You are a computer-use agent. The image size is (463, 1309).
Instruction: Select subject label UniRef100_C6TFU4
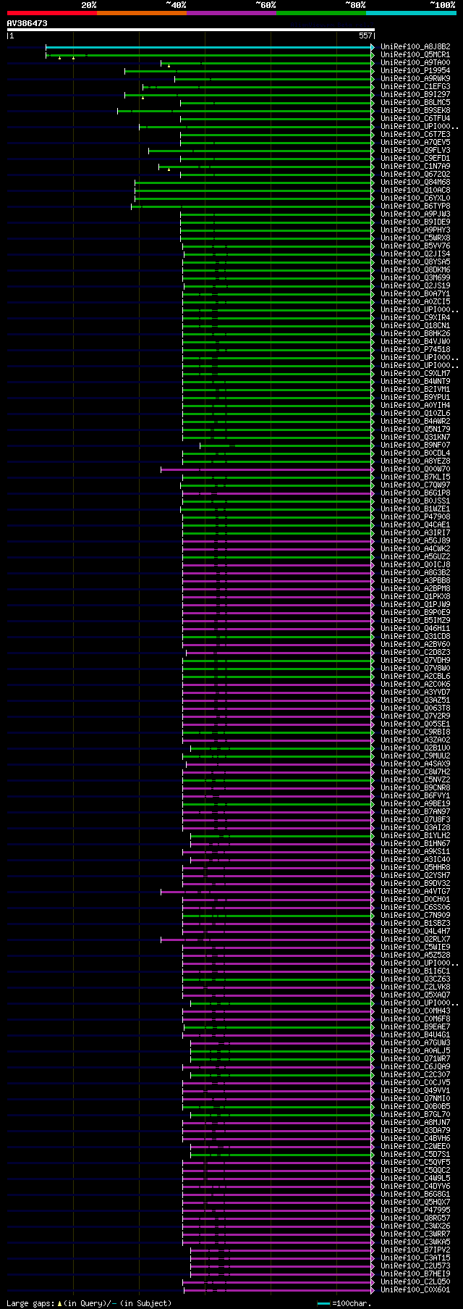point(415,119)
